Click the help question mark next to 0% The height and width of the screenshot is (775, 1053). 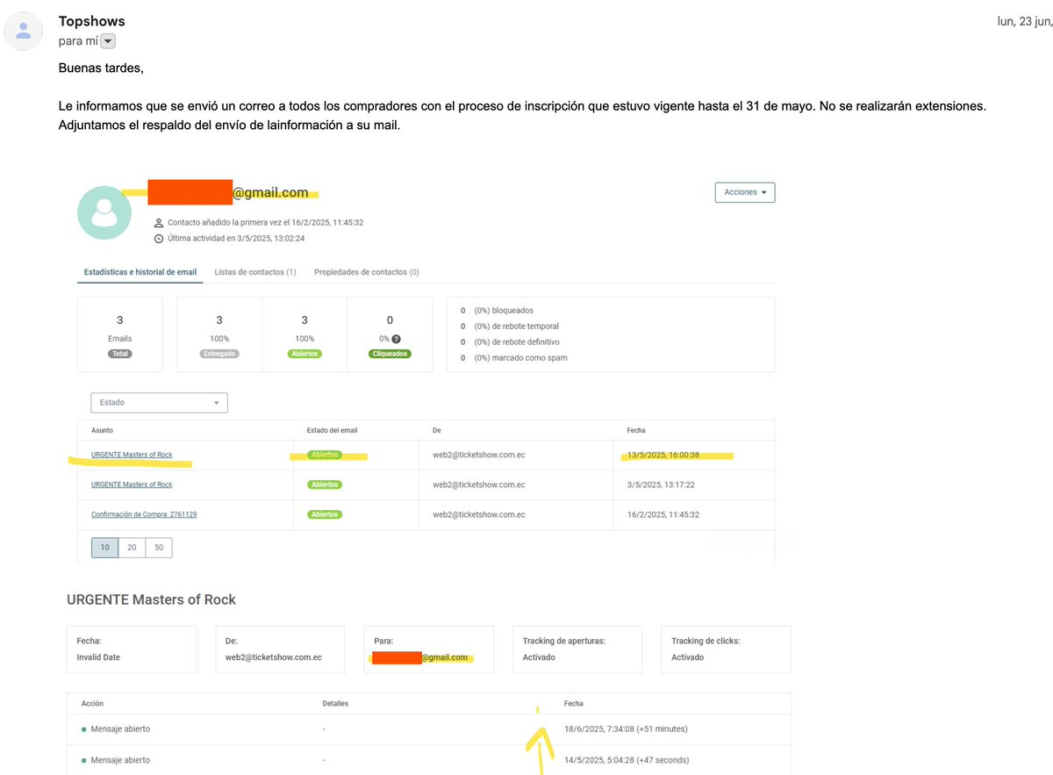[x=396, y=339]
